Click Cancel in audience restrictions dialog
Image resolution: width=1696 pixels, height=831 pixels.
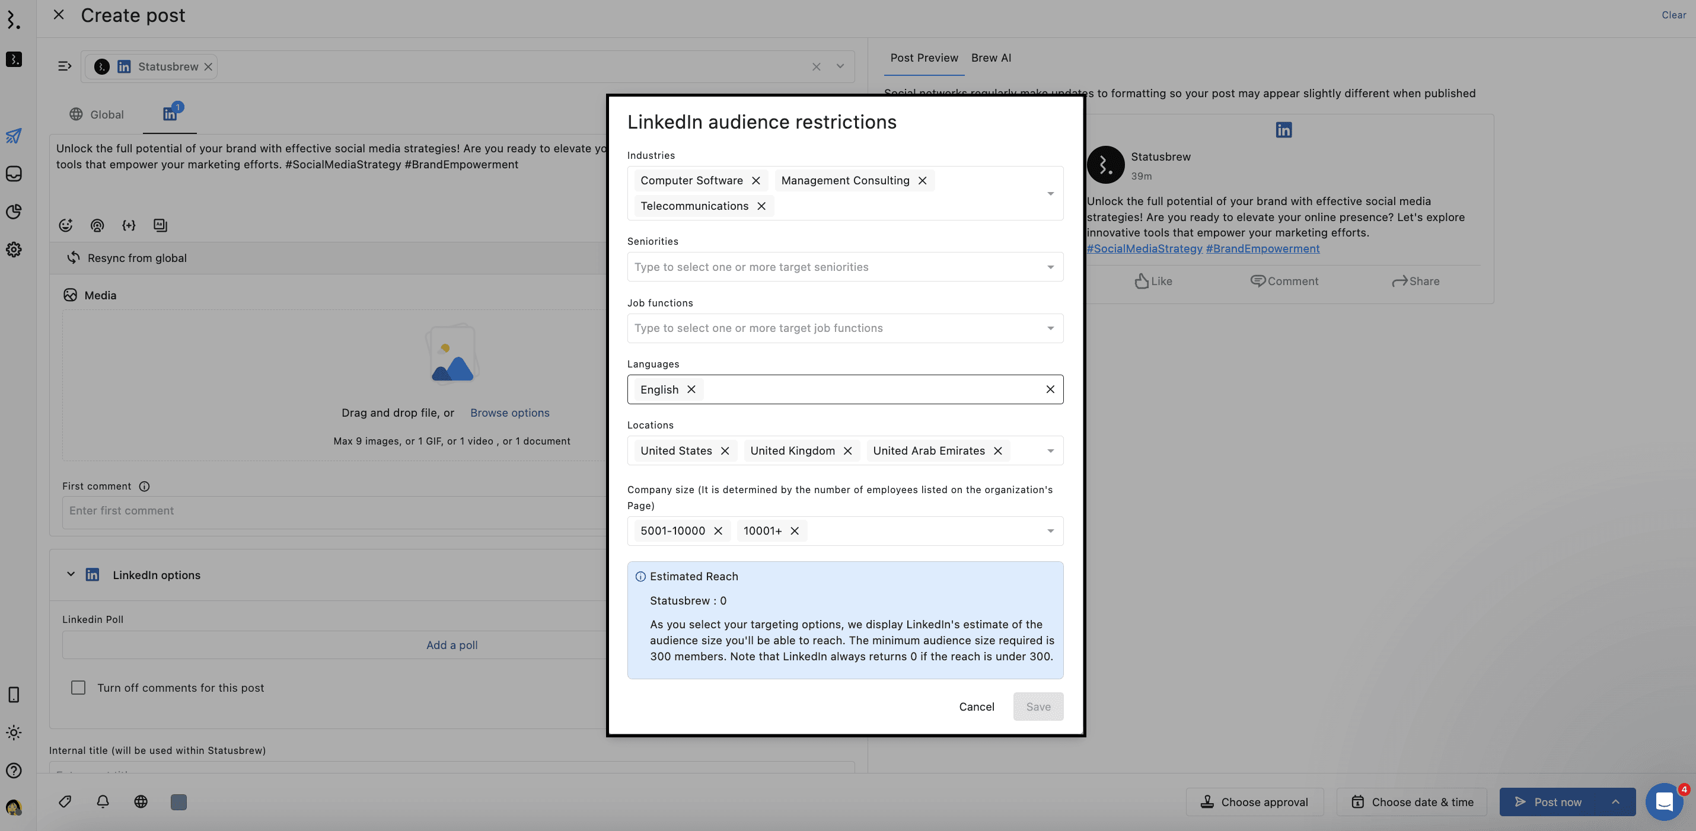pos(976,707)
